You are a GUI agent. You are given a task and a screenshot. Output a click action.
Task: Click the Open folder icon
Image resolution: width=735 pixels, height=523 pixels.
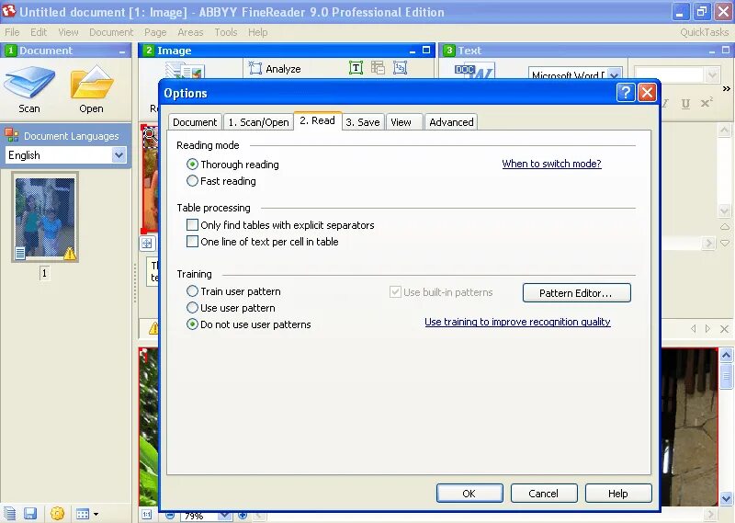[x=91, y=82]
